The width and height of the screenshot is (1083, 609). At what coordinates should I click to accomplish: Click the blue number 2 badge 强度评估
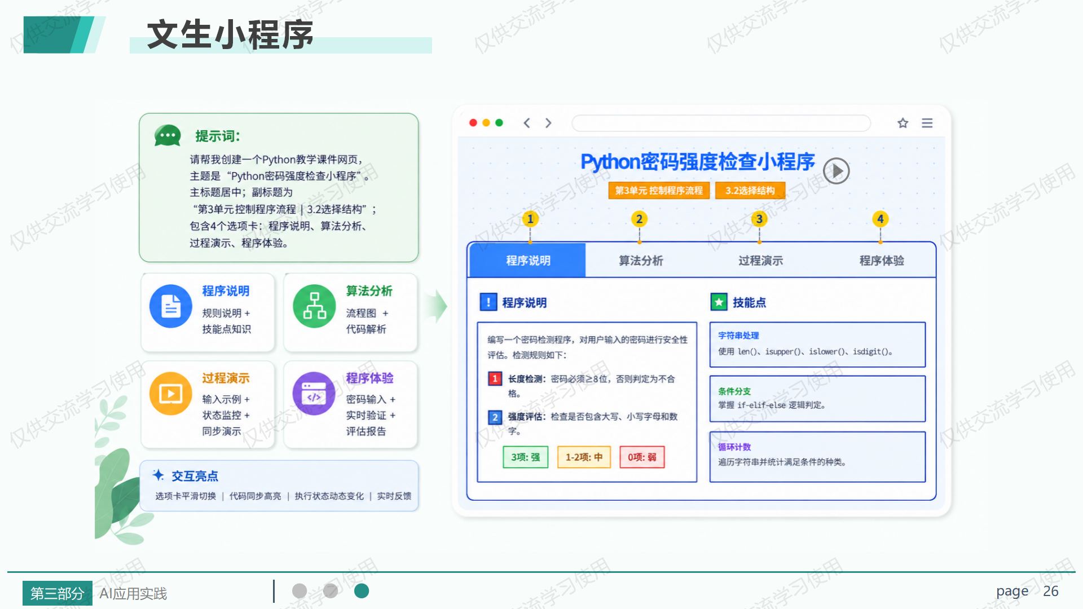pyautogui.click(x=495, y=417)
